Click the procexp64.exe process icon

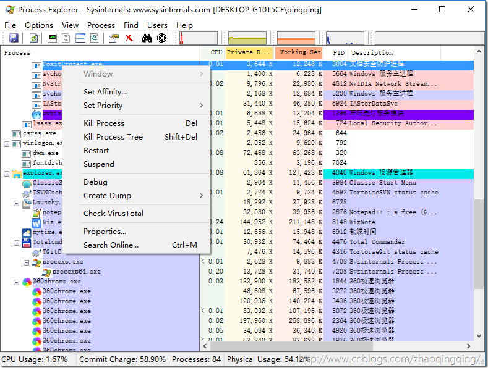point(46,272)
